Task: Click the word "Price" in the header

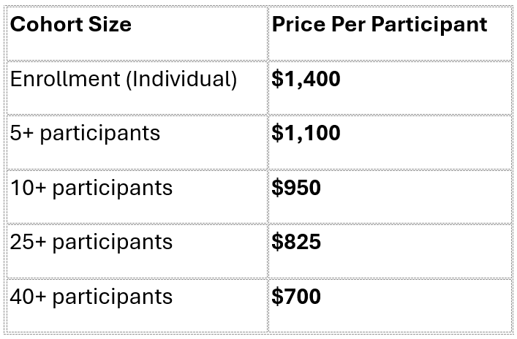Action: (x=295, y=24)
